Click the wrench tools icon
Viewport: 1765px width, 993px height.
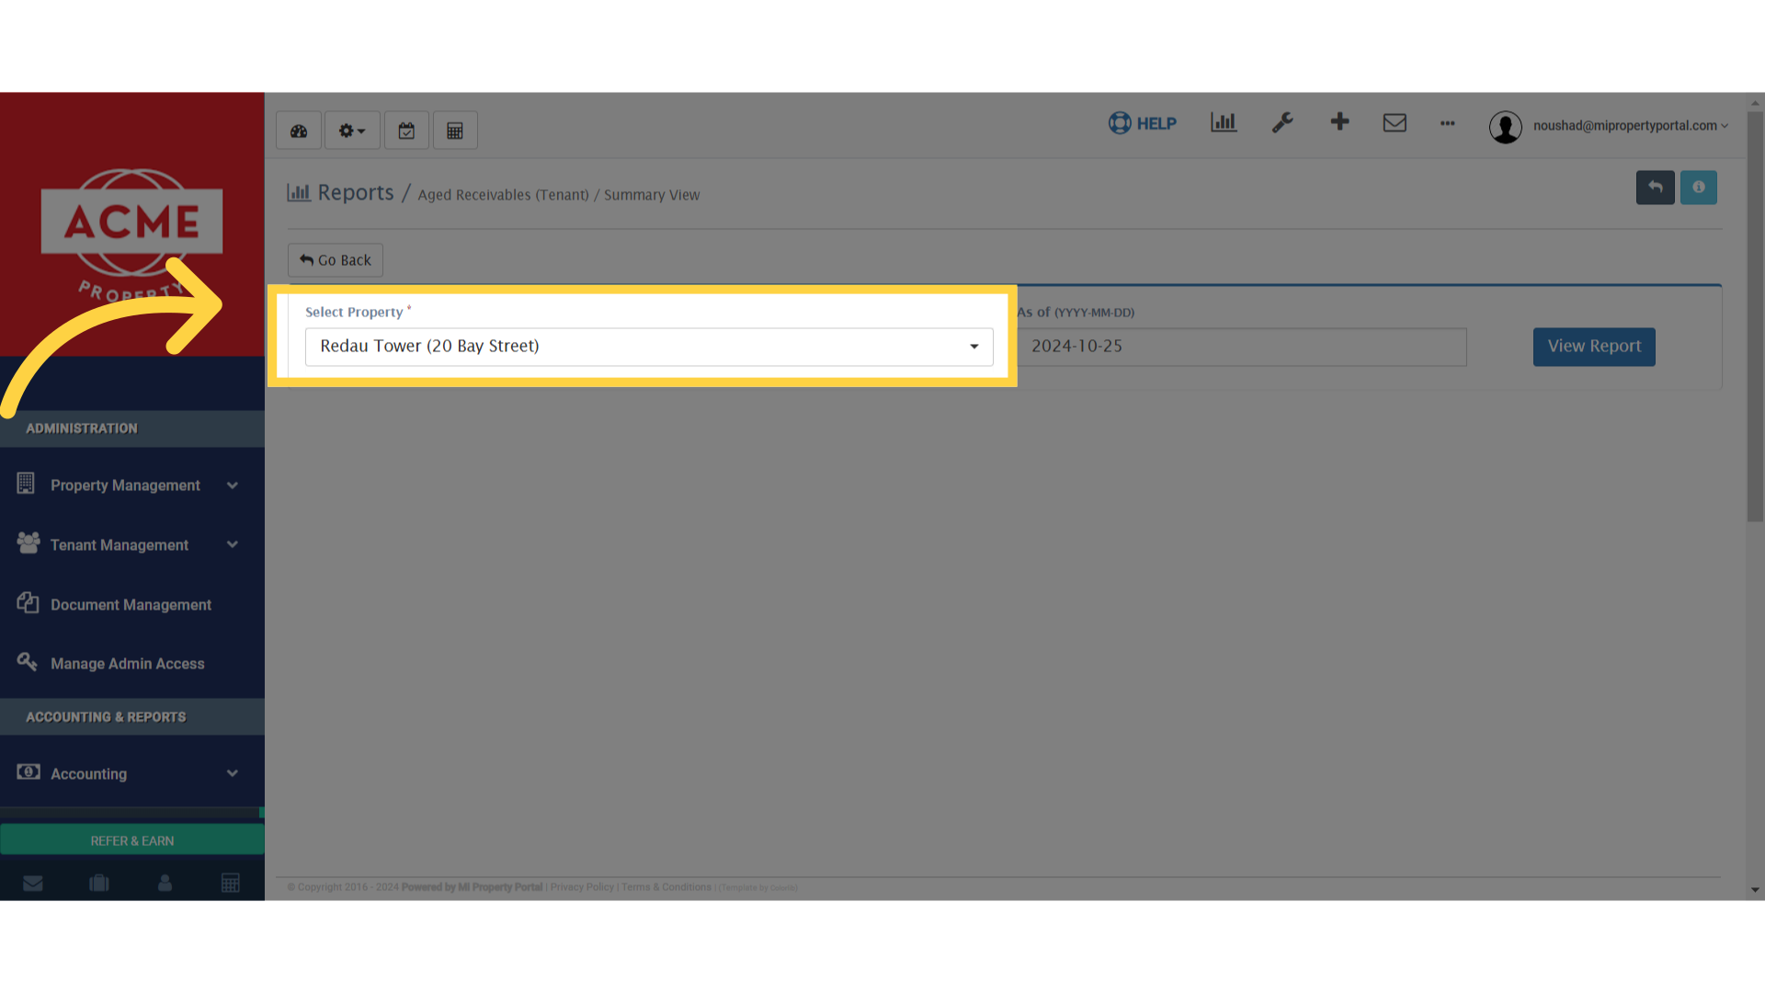click(x=1282, y=122)
